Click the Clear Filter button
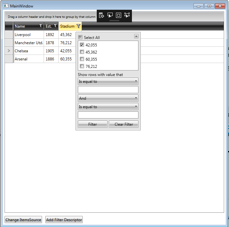This screenshot has height=227, width=229. click(x=123, y=124)
